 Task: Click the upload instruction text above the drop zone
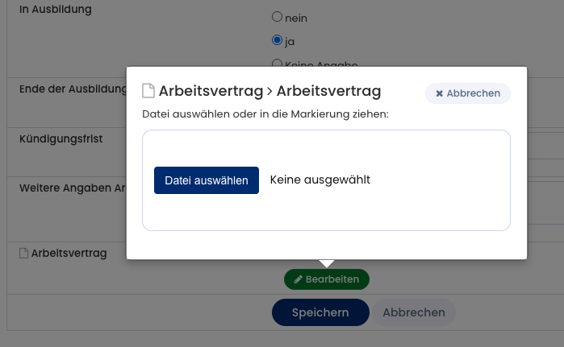(x=265, y=114)
